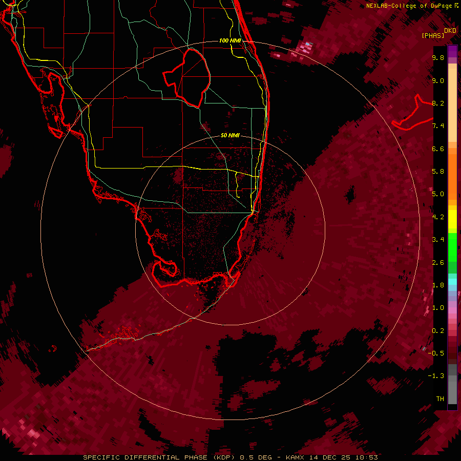
Task: Click the 4.2 legend label
Action: tap(438, 217)
